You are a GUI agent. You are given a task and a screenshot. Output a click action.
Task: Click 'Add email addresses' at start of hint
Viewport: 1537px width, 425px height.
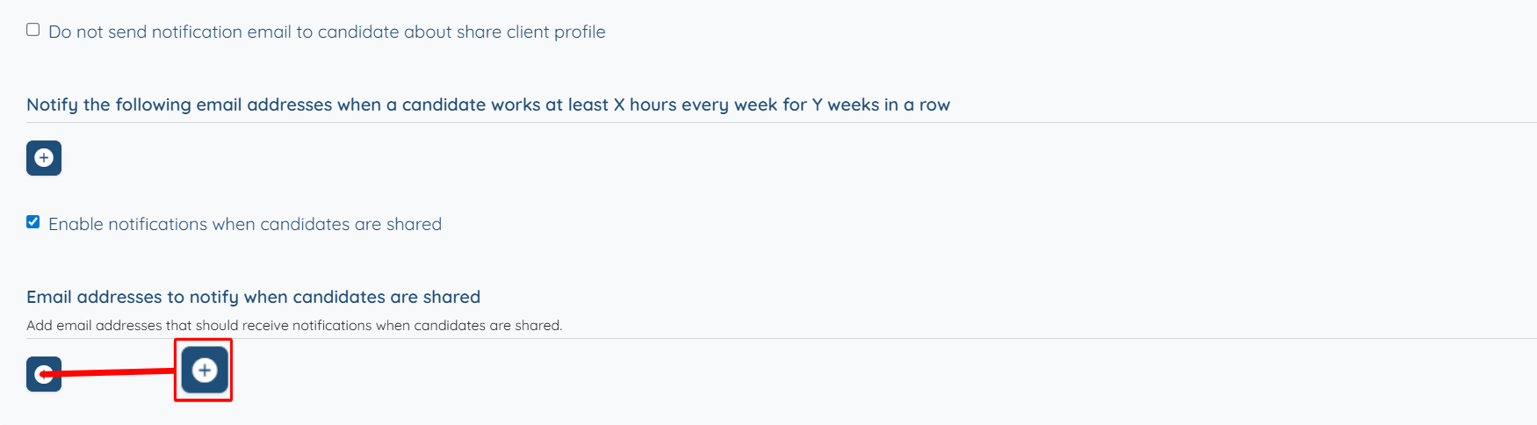[94, 326]
